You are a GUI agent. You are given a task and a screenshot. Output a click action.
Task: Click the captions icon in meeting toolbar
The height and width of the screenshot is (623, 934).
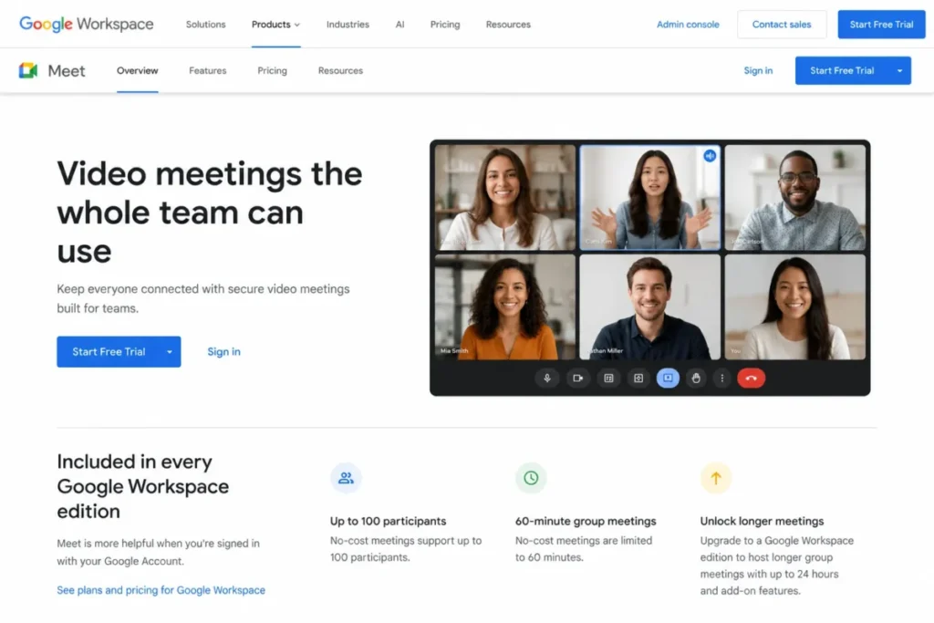tap(608, 379)
